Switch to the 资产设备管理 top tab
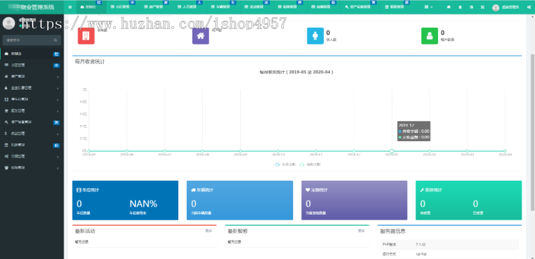535x259 pixels. click(360, 7)
